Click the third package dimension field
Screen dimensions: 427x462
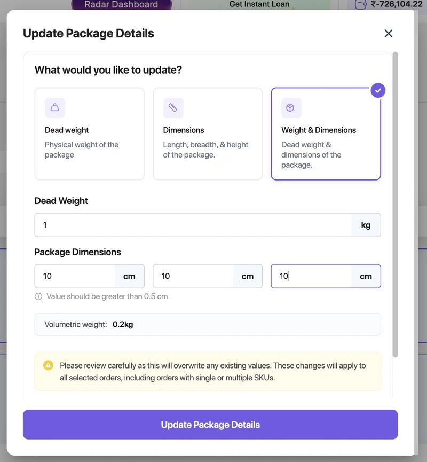(312, 276)
